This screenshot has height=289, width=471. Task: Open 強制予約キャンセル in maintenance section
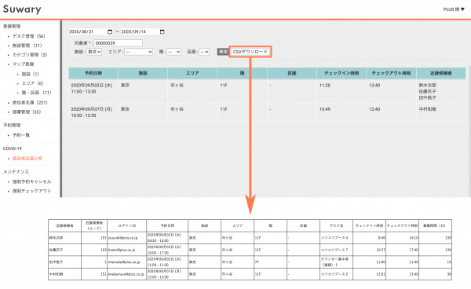coord(31,181)
